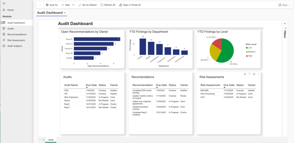
Task: Open the Audits module
Action: tap(11, 28)
